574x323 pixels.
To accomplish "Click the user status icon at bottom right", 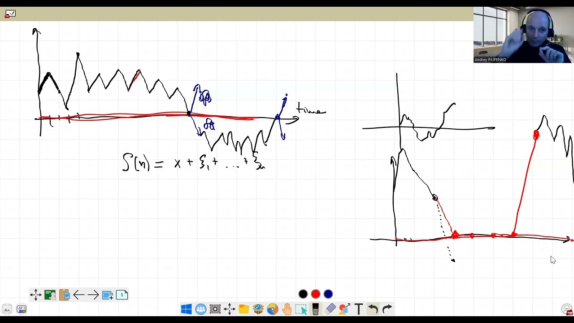I will coord(568,310).
